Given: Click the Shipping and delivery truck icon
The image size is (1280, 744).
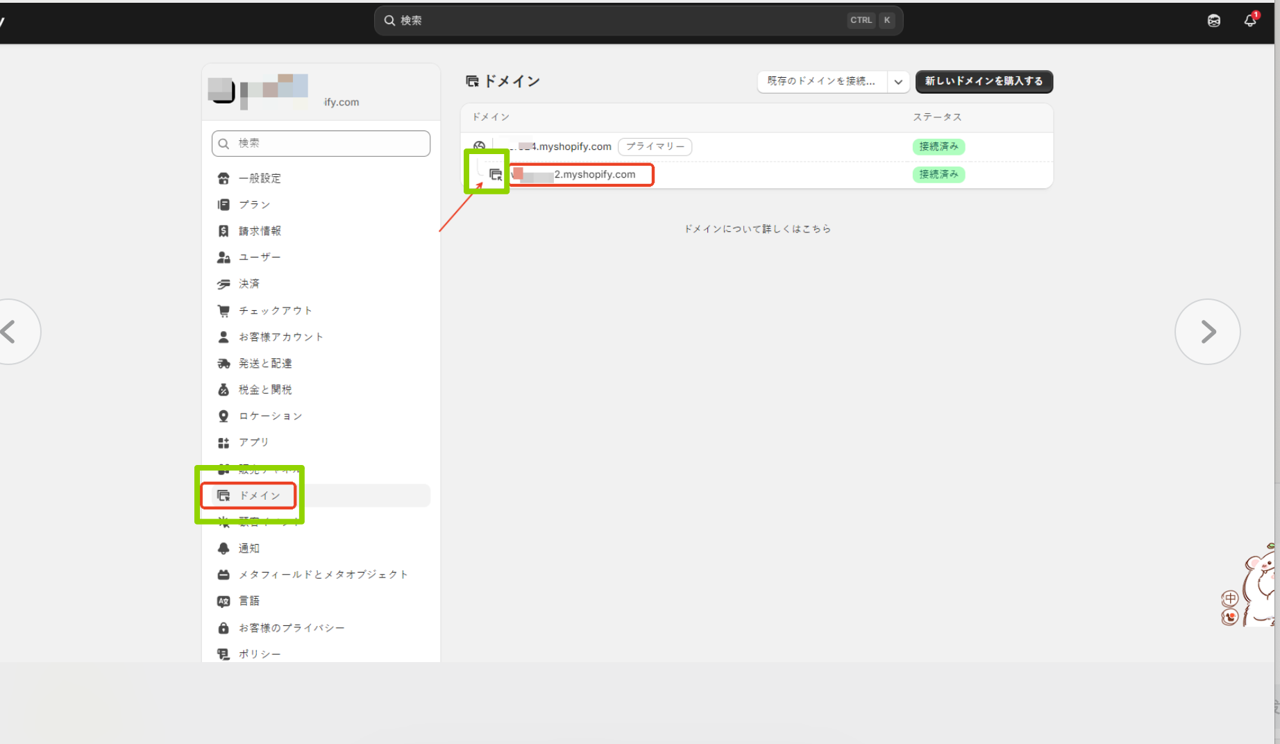Looking at the screenshot, I should coord(224,364).
